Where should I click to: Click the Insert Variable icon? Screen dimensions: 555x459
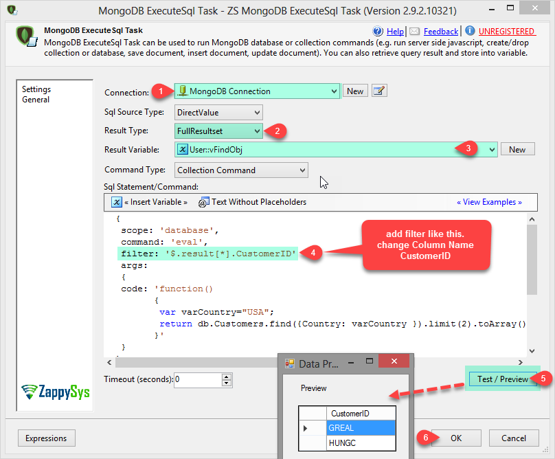pos(117,202)
